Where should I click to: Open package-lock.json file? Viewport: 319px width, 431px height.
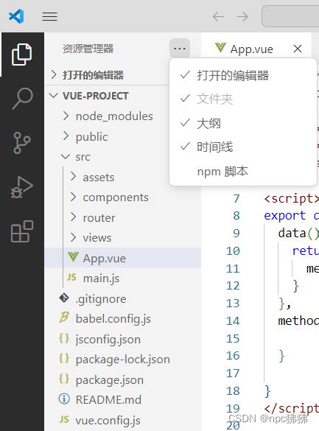pyautogui.click(x=122, y=360)
